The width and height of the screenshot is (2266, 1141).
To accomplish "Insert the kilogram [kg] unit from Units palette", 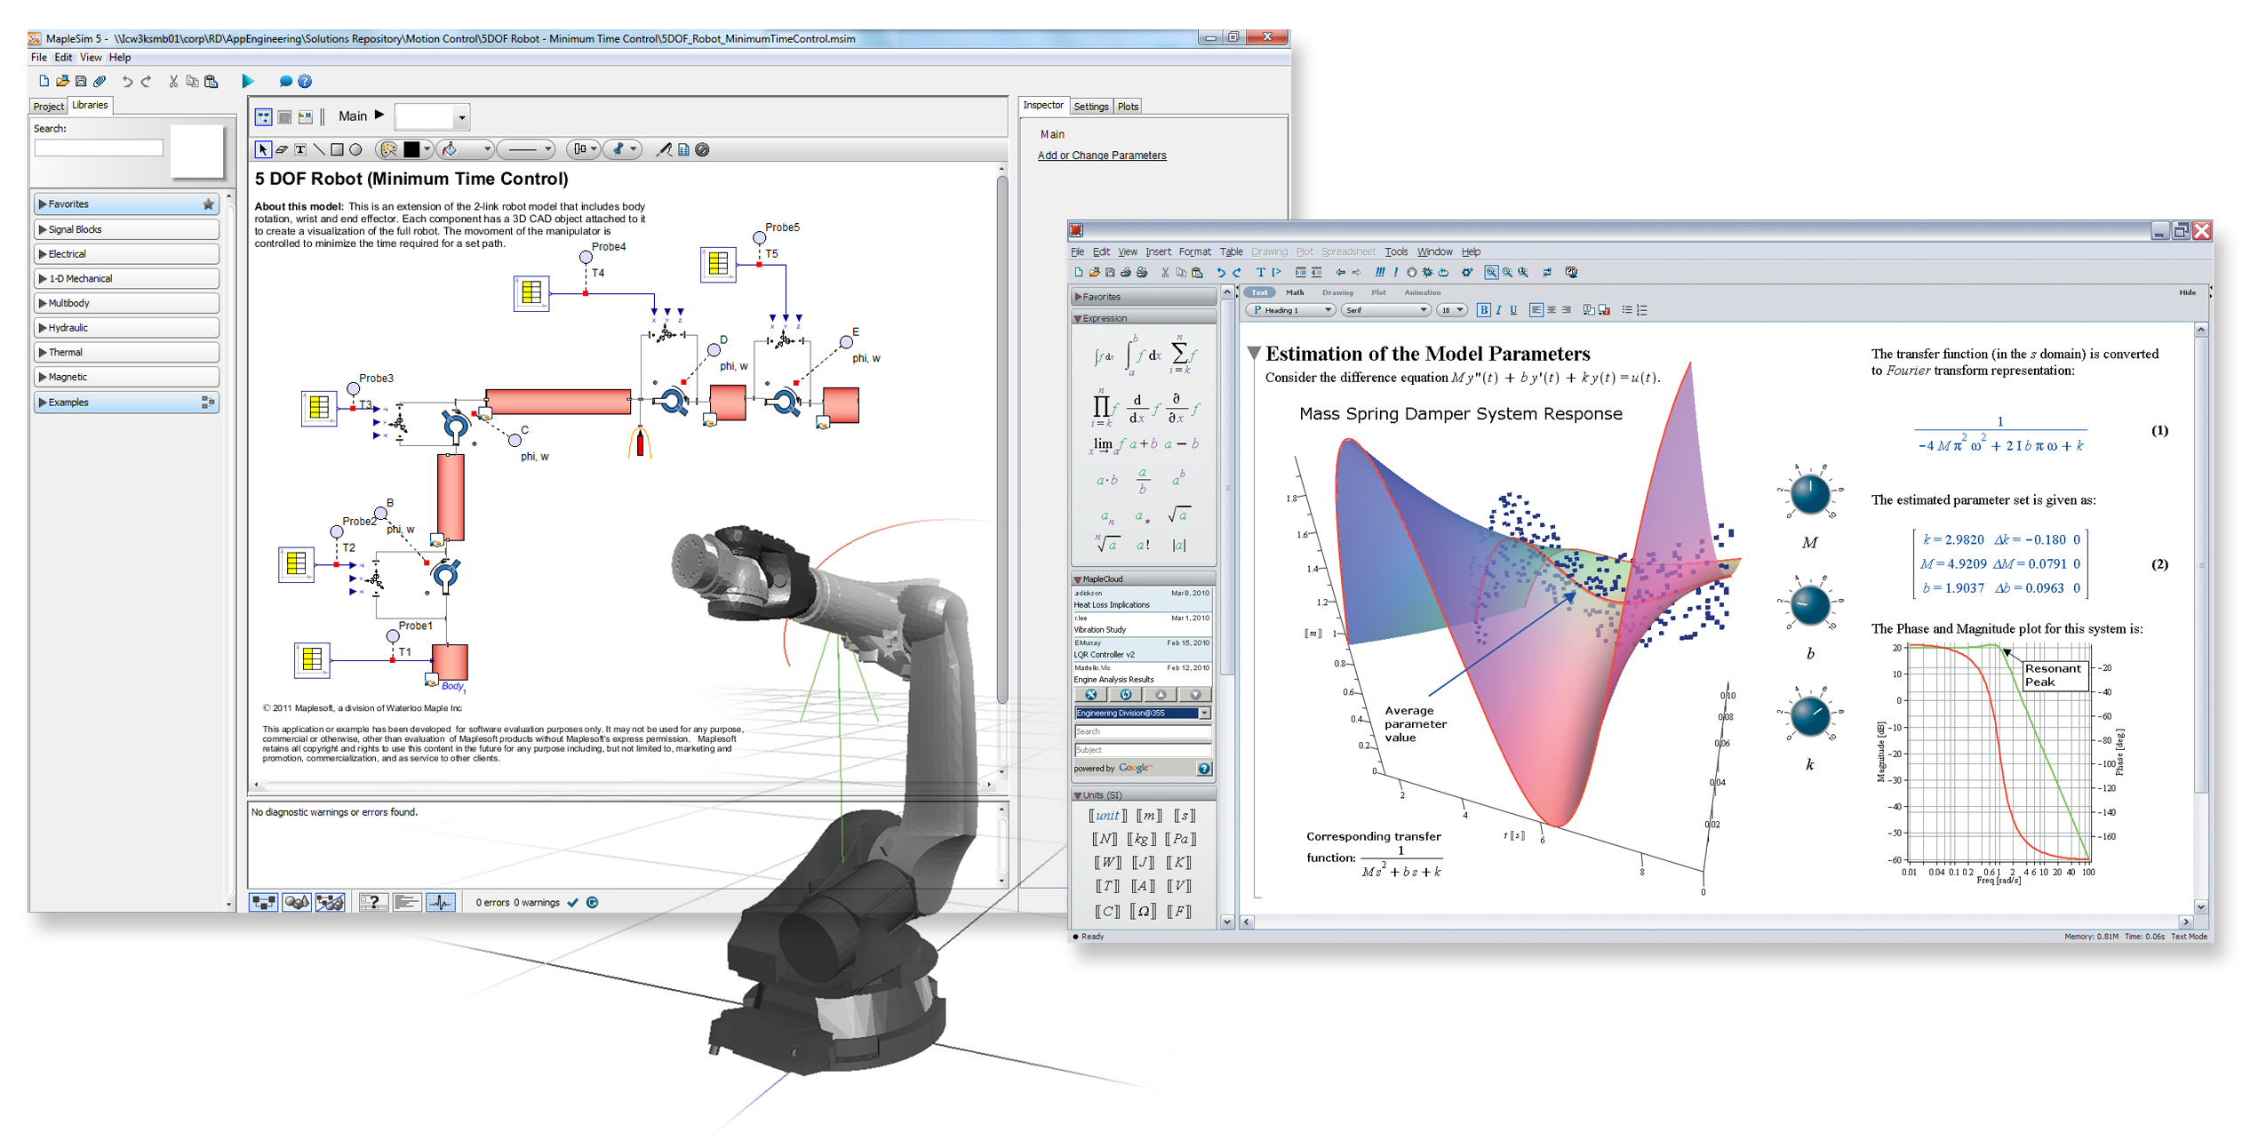I will (x=1141, y=839).
